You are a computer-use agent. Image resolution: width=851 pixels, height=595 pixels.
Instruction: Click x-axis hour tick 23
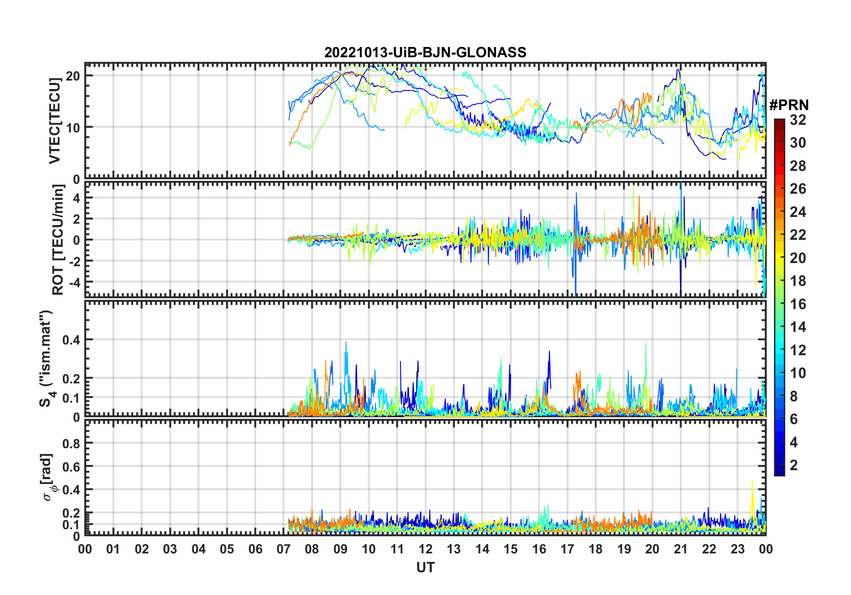[738, 549]
